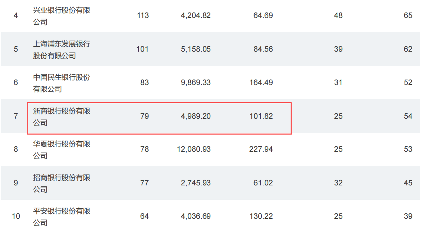Select the 中国民生银行股份有限公司 name
Image resolution: width=424 pixels, height=227 pixels.
(61, 83)
